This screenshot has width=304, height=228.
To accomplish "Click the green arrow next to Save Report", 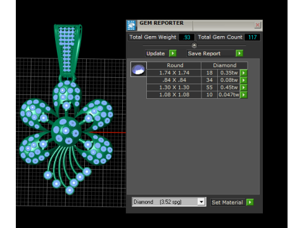I will click(239, 53).
